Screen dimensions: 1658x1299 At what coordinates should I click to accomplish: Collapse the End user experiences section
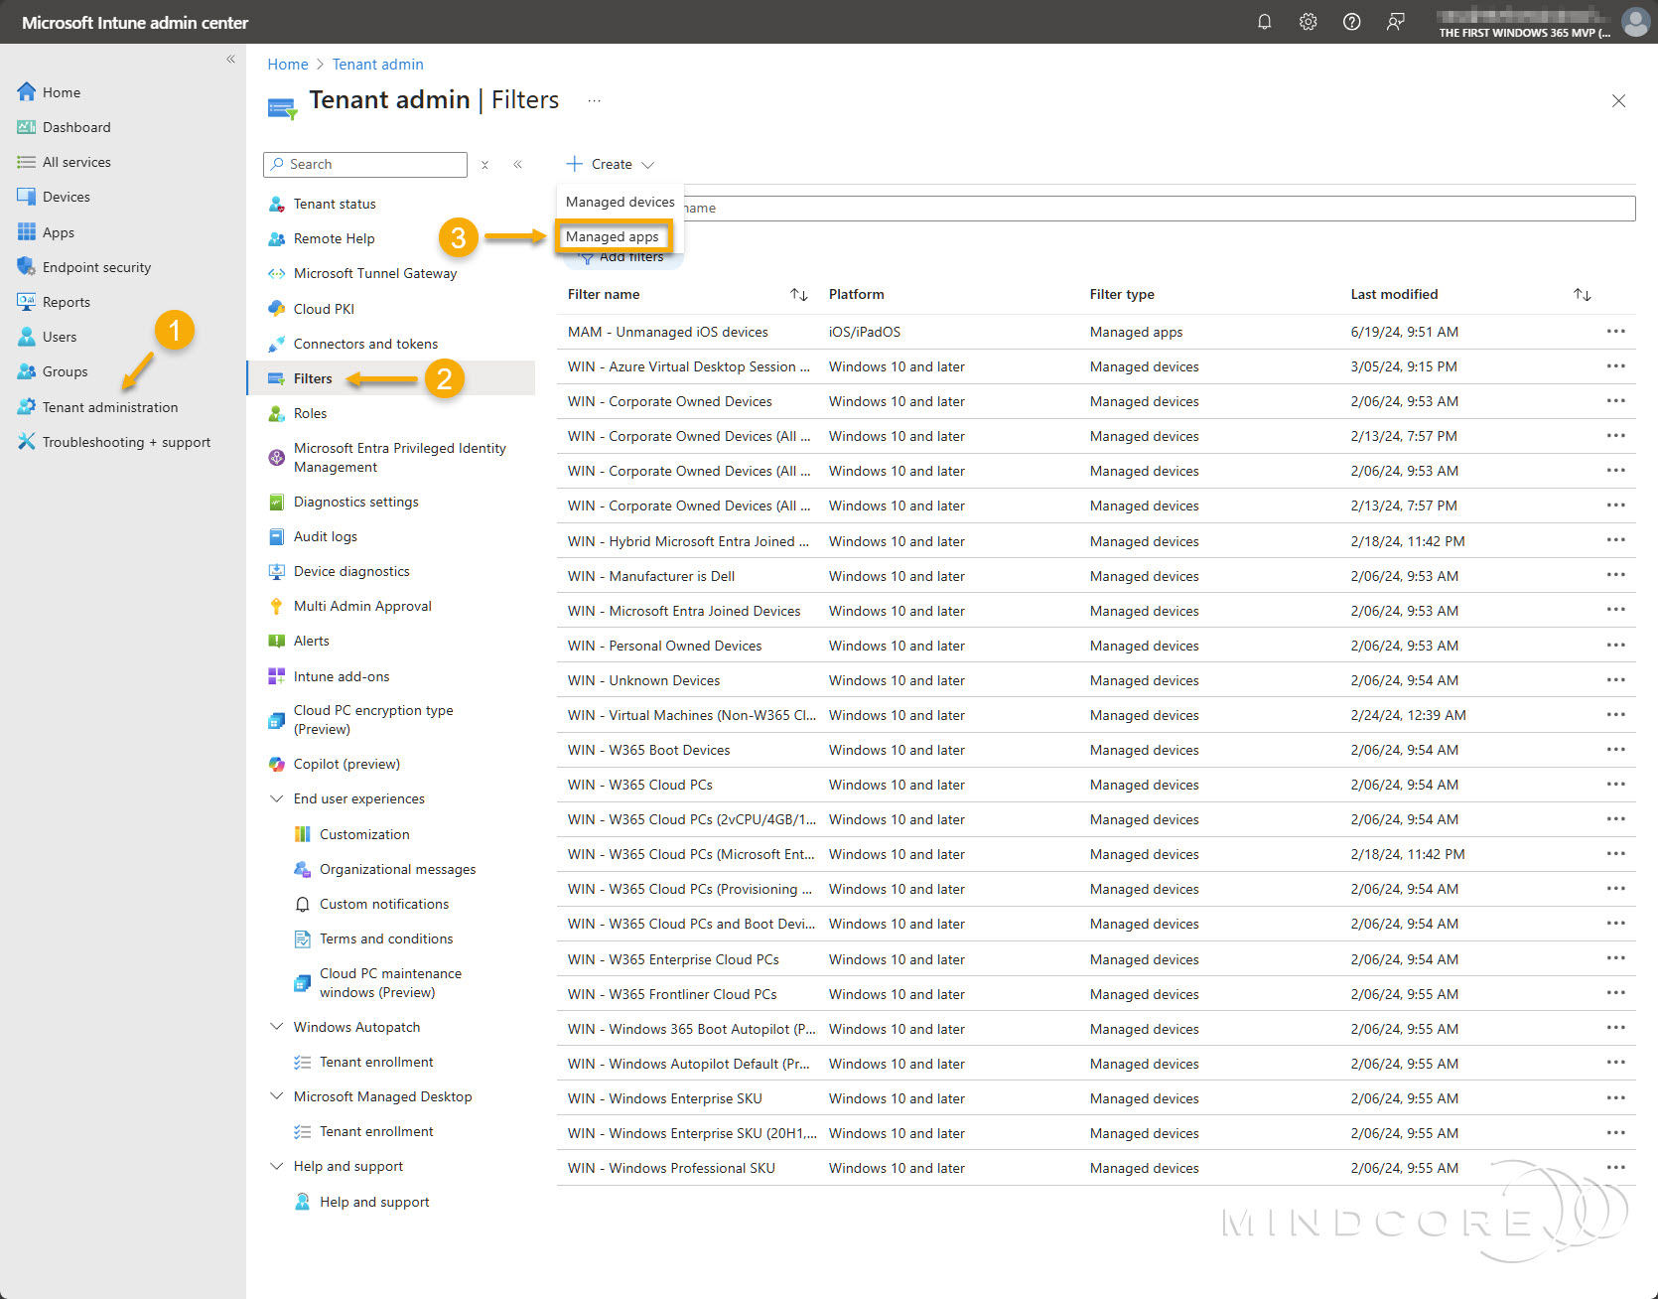pos(277,798)
